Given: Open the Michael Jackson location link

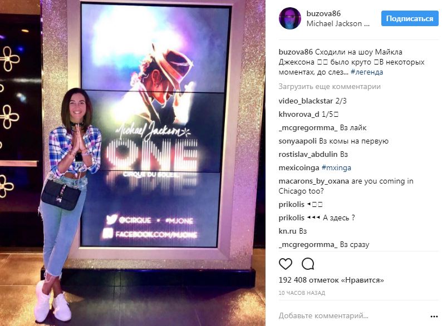Looking at the screenshot, I should (338, 24).
